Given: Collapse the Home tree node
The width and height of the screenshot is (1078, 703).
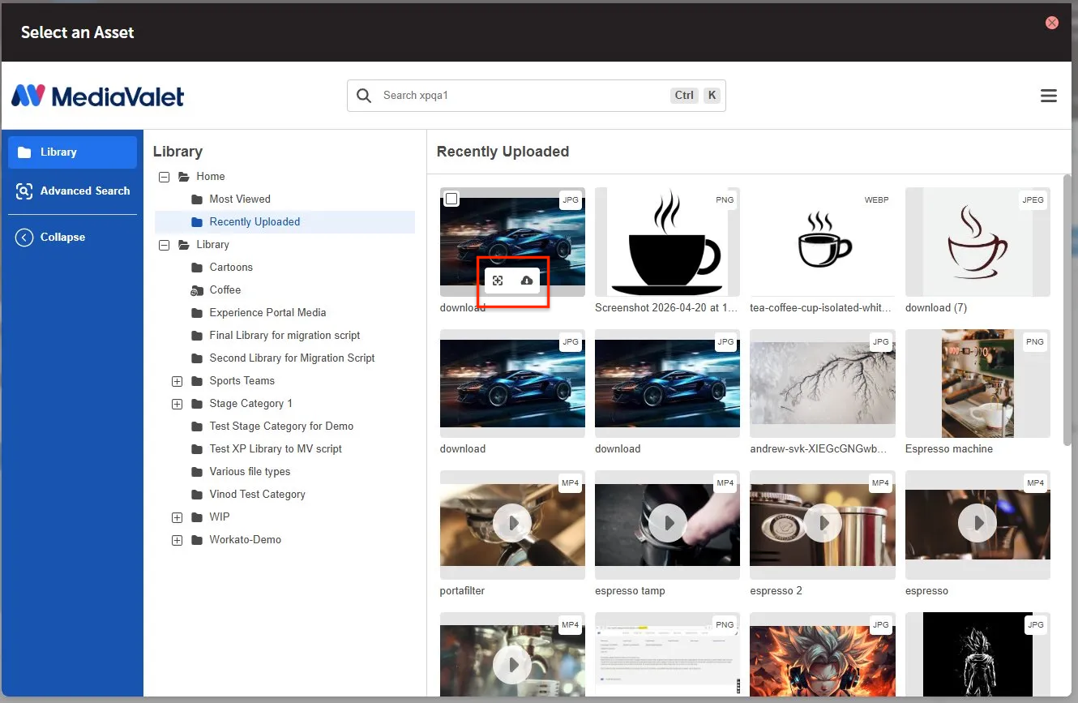Looking at the screenshot, I should 165,177.
